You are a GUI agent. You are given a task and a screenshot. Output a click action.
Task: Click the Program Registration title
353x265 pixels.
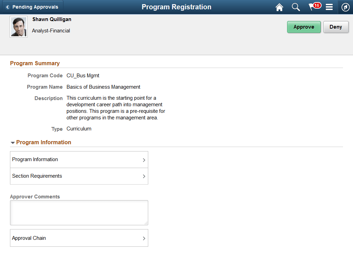tap(176, 7)
